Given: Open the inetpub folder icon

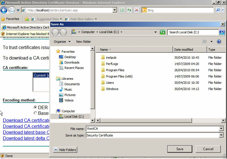Looking at the screenshot, I should coord(103,58).
